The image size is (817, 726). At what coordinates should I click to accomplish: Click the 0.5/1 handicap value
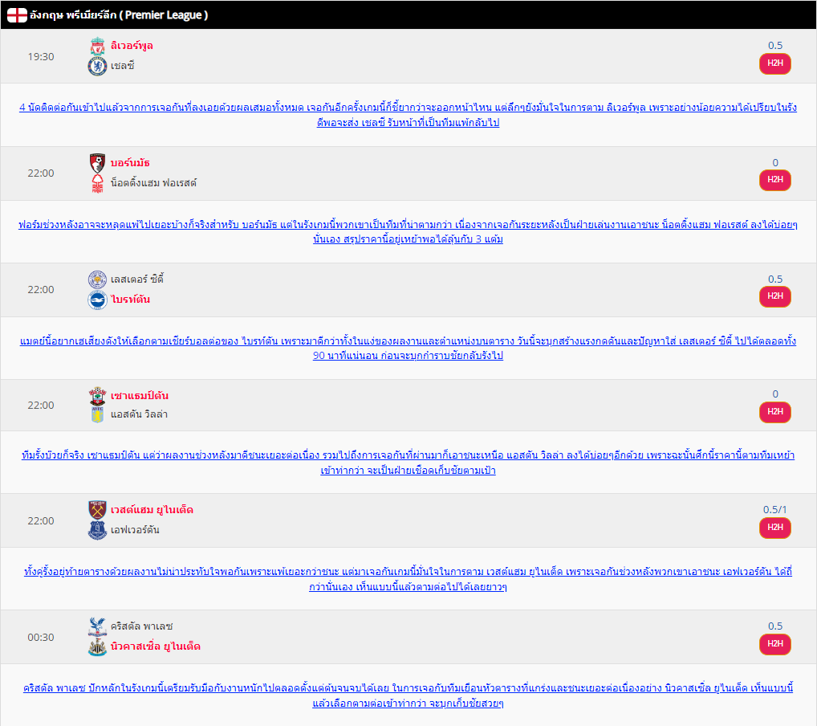tap(774, 509)
